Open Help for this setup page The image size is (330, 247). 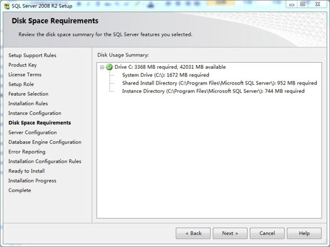click(x=304, y=233)
